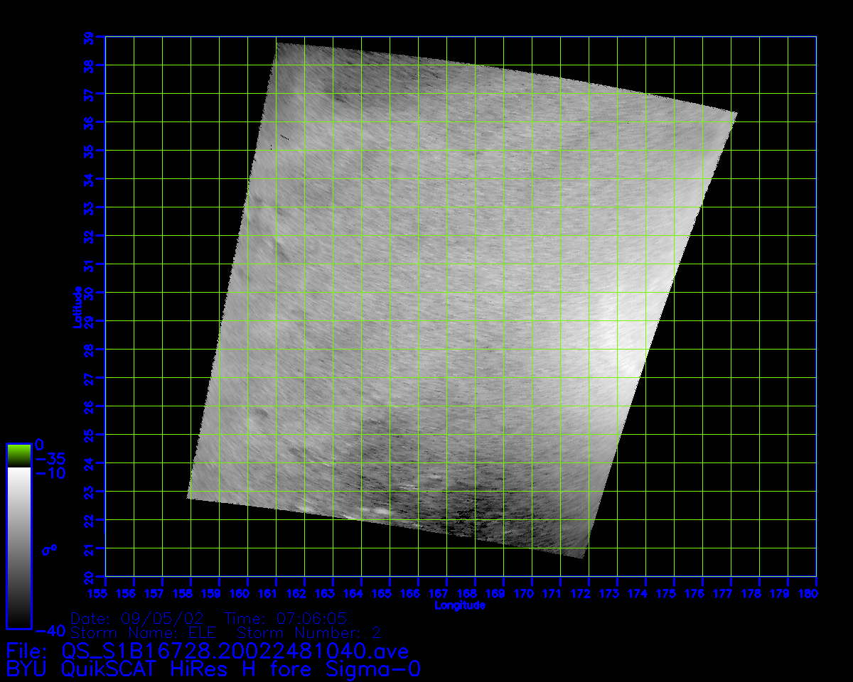Click the BYU QuikSCAT HiRes title line
The image size is (853, 682).
point(214,669)
